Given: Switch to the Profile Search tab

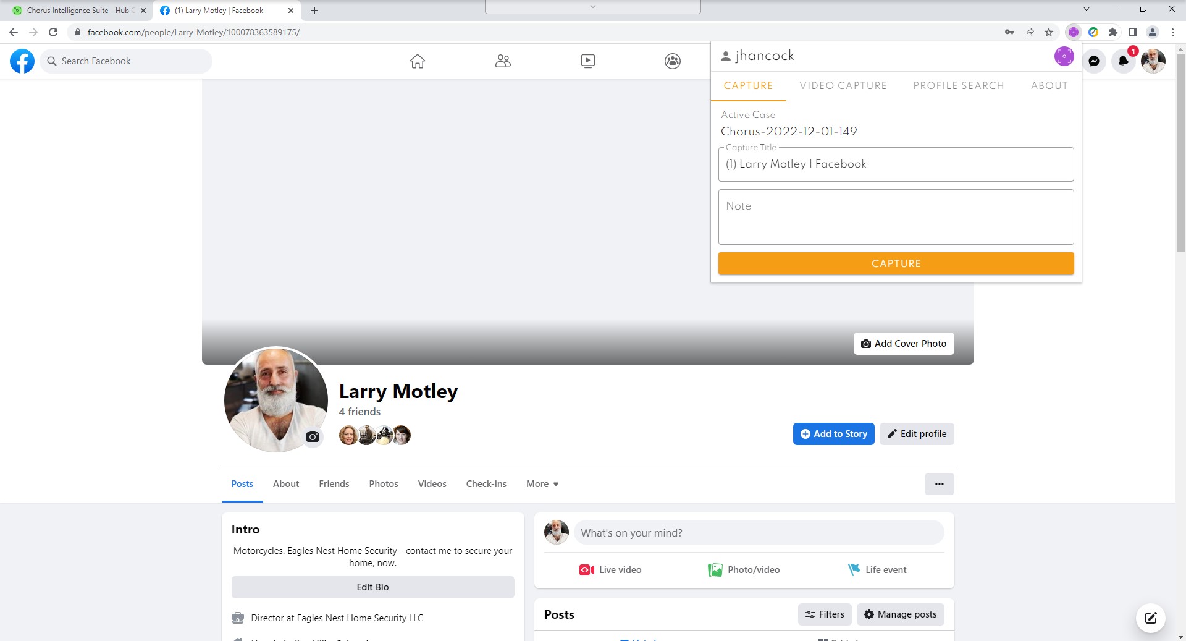Looking at the screenshot, I should click(958, 86).
